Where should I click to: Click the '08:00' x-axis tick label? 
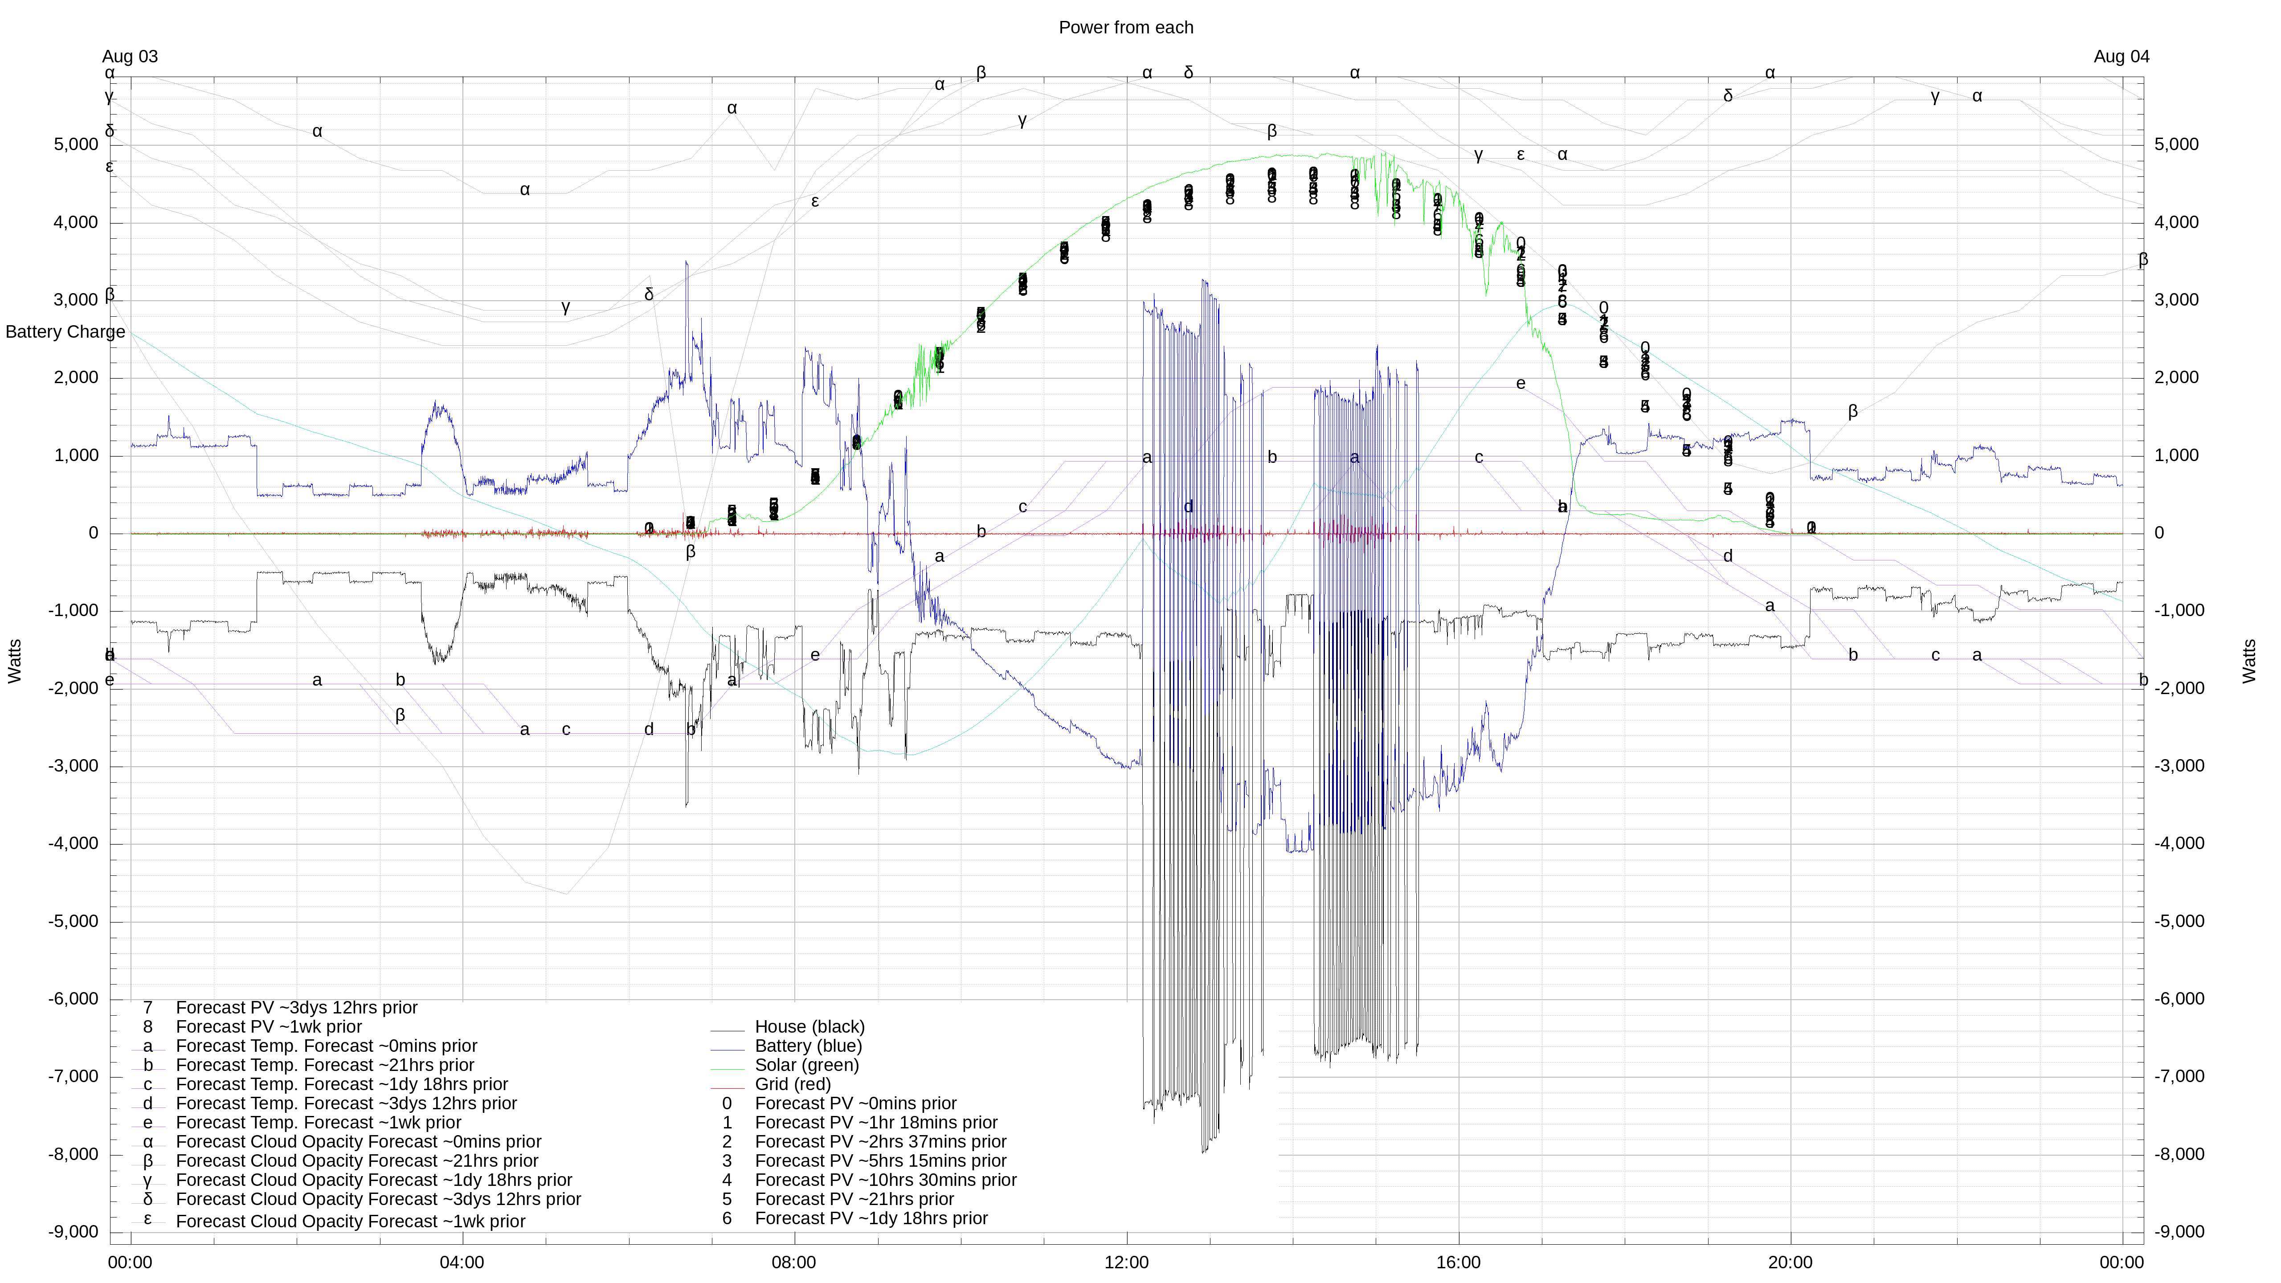(794, 1263)
